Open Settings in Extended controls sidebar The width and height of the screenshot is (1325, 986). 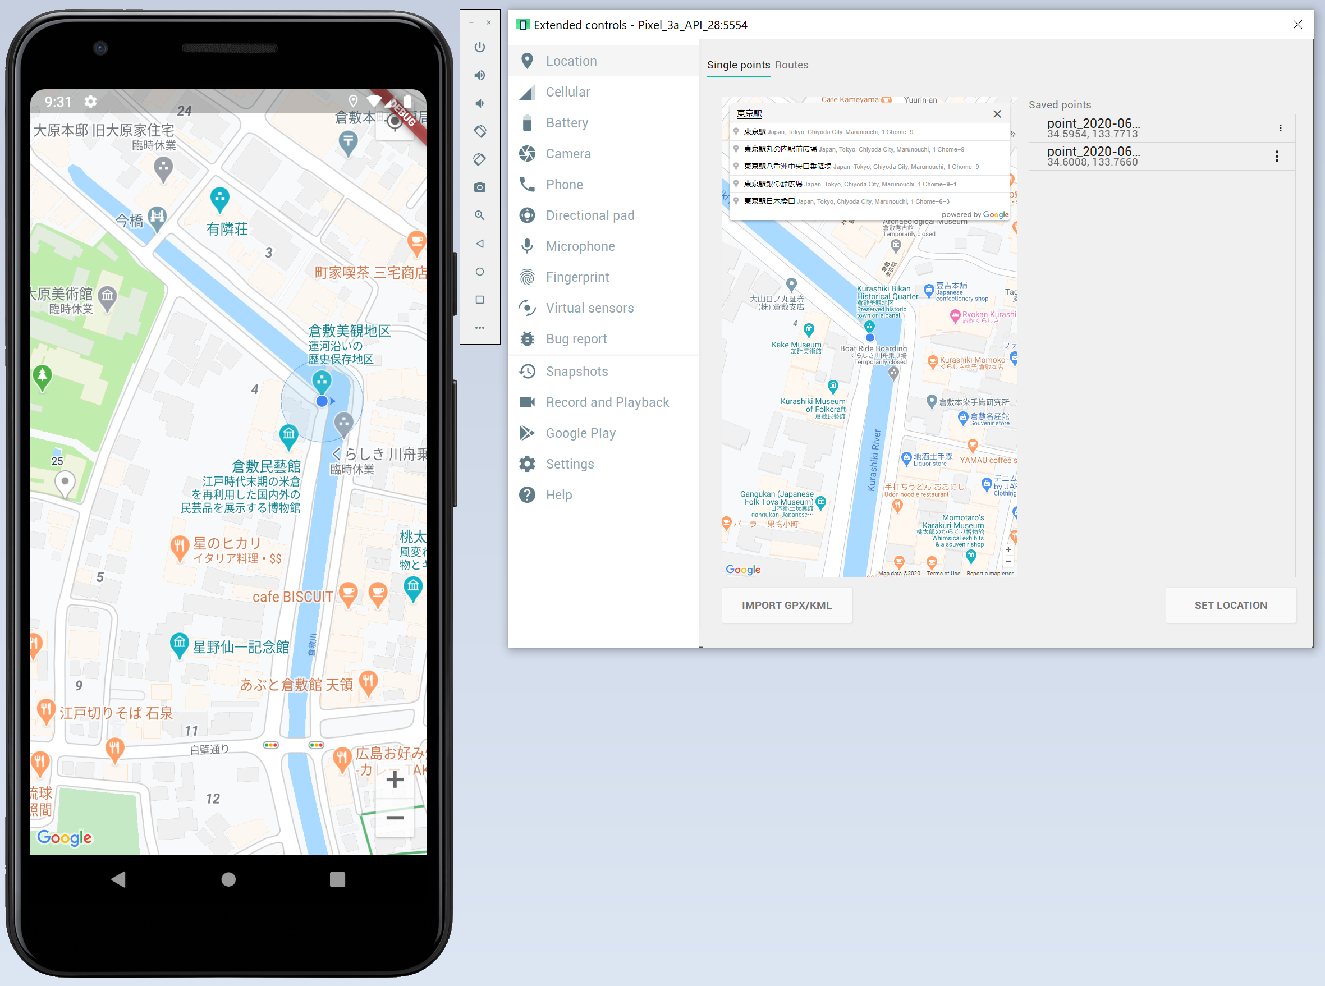pyautogui.click(x=603, y=464)
